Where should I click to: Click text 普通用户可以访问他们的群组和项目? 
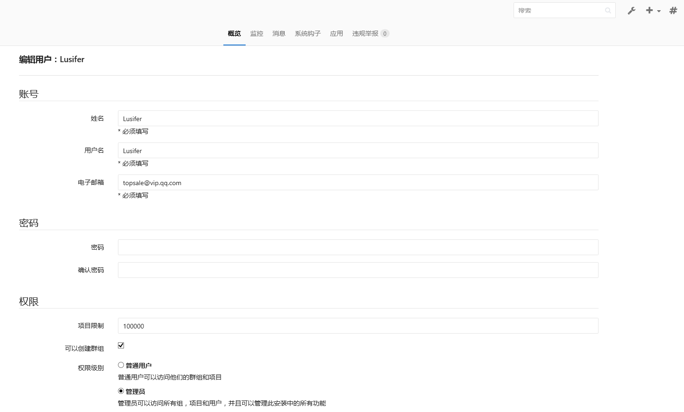(170, 377)
